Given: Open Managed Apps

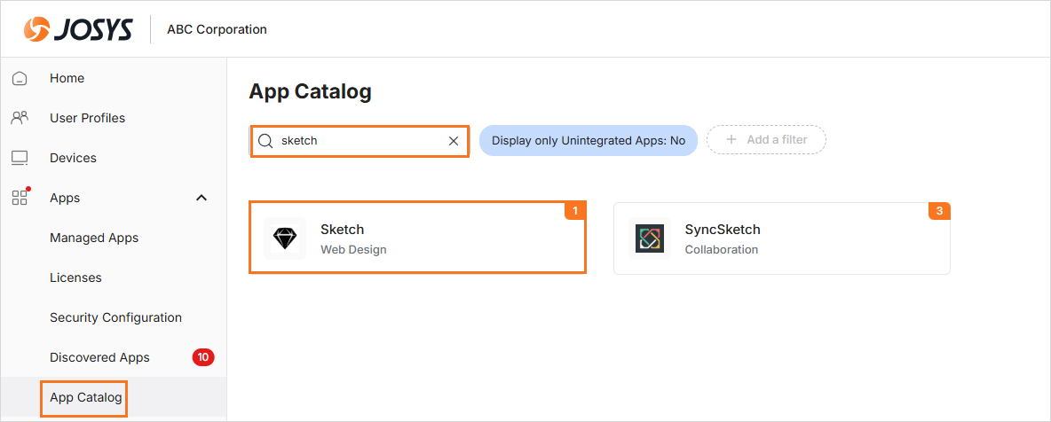Looking at the screenshot, I should 94,238.
